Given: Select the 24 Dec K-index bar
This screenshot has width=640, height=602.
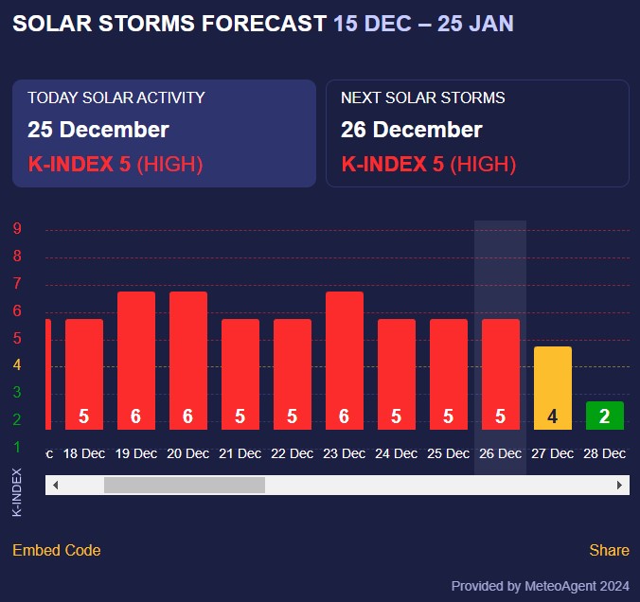Looking at the screenshot, I should click(397, 374).
